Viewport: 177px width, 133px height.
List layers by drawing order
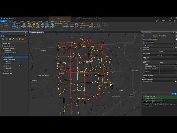click(3, 39)
